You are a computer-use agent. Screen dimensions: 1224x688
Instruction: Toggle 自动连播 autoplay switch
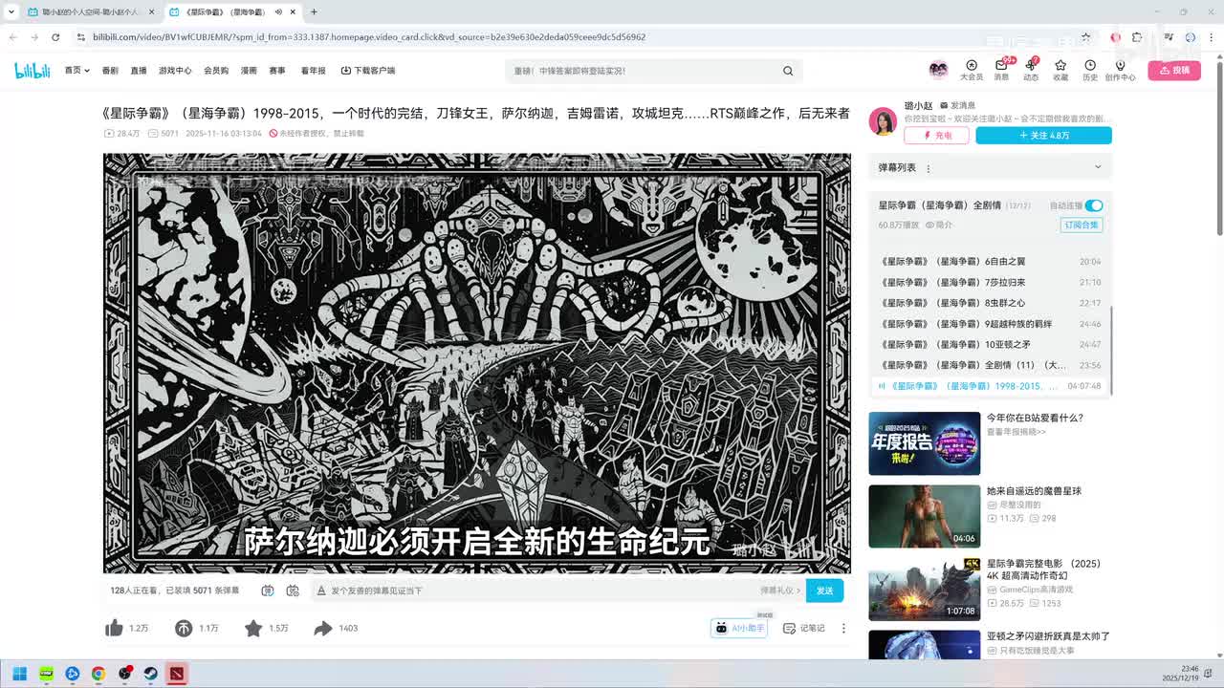(x=1094, y=205)
